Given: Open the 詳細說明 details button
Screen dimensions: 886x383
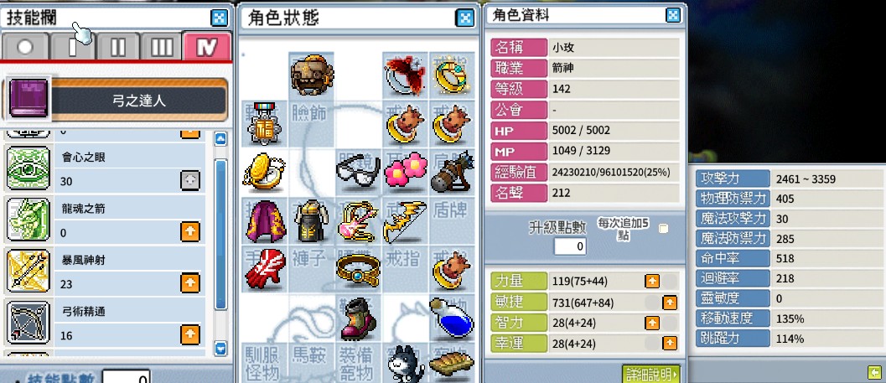Looking at the screenshot, I should pos(650,374).
